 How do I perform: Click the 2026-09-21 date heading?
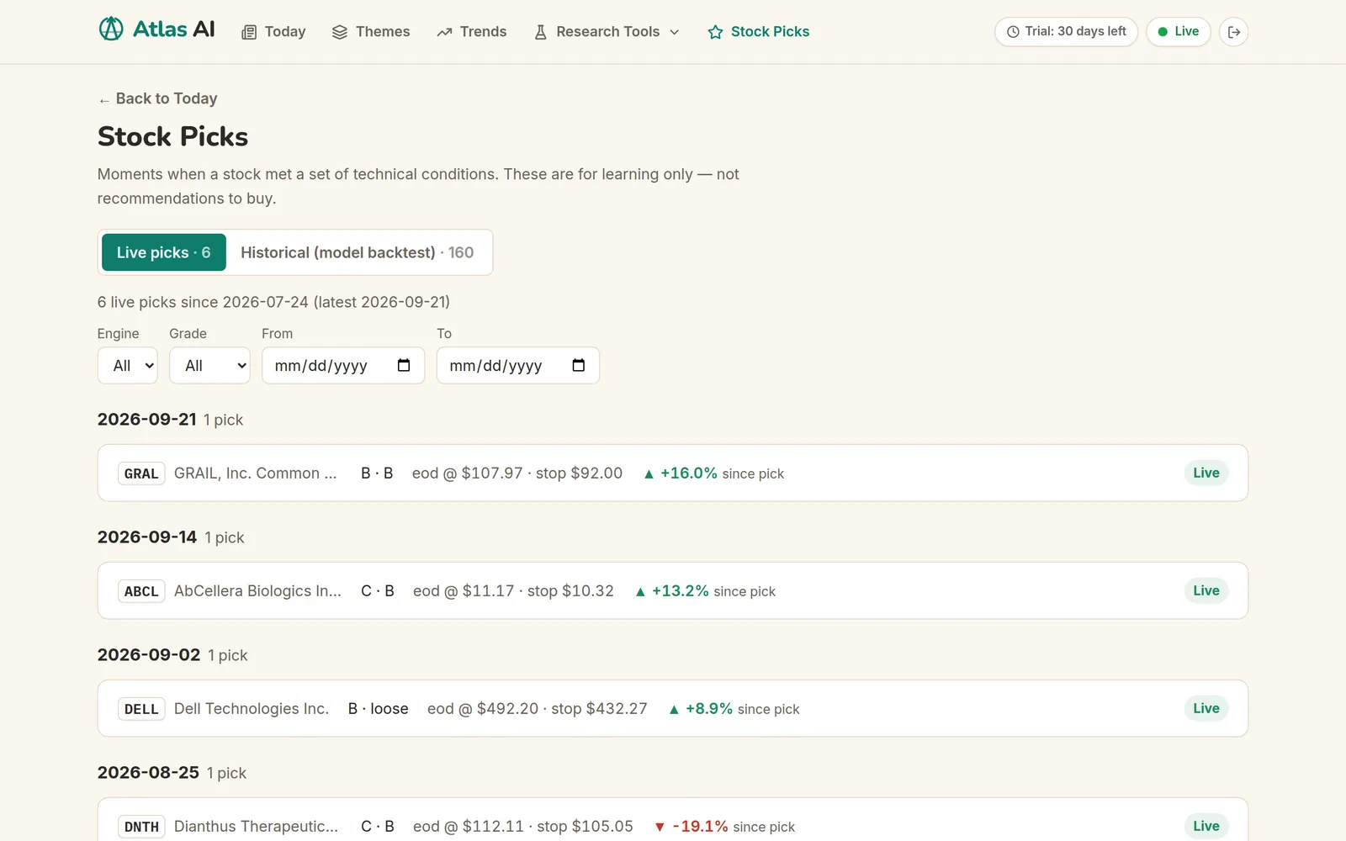tap(147, 419)
